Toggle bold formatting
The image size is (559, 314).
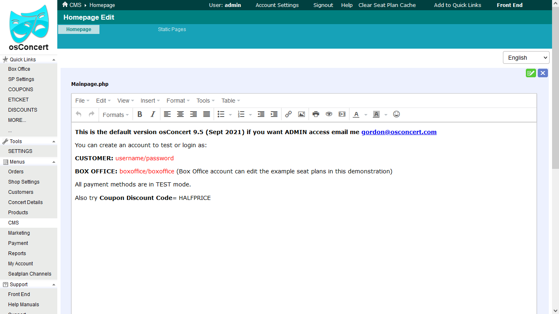click(140, 114)
